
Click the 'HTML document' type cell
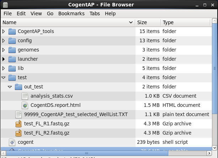tap(181, 105)
